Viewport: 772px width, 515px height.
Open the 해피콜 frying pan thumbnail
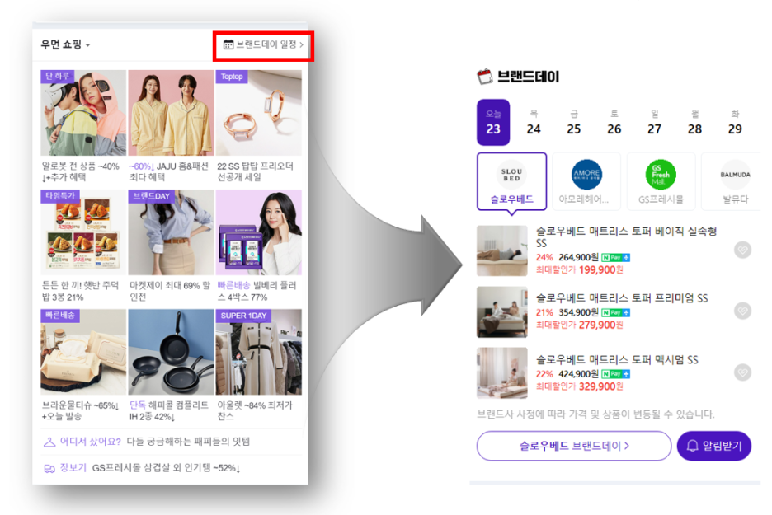pyautogui.click(x=171, y=352)
